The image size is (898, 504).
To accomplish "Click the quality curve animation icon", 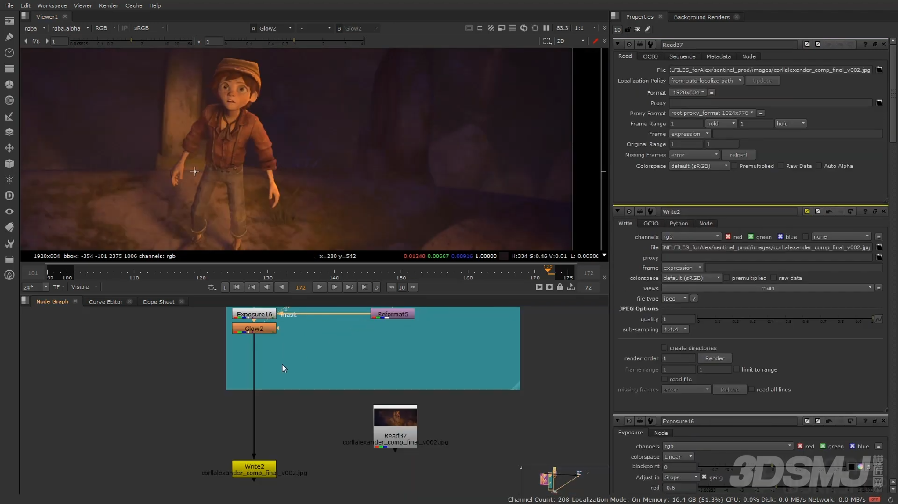I will click(878, 319).
